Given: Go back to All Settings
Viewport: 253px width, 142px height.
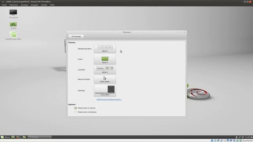Looking at the screenshot, I should [x=76, y=37].
